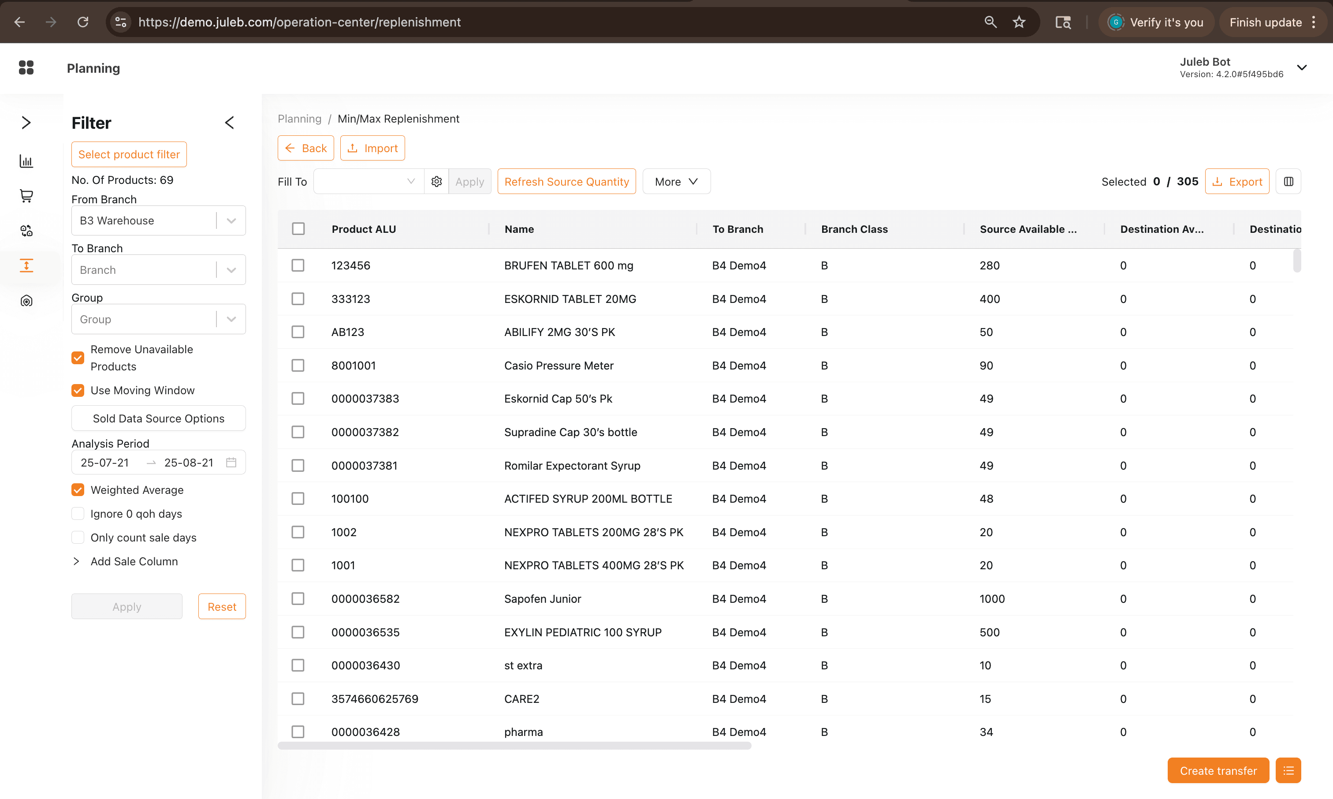Click product ALU 3574660625769 cell
This screenshot has height=799, width=1333.
pyautogui.click(x=375, y=699)
